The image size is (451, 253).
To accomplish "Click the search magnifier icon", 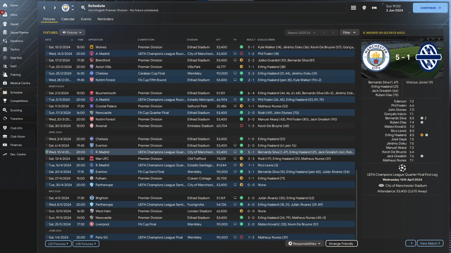I will coord(83,8).
